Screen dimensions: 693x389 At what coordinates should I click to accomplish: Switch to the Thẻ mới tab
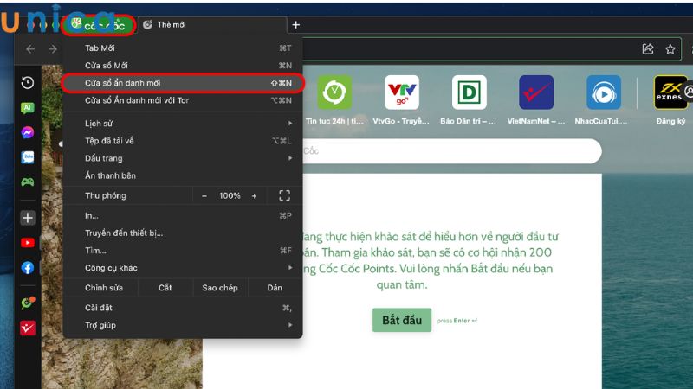172,25
